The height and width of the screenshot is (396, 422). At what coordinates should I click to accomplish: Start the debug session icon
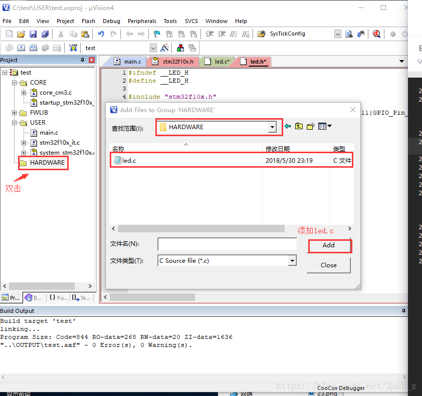[x=376, y=34]
